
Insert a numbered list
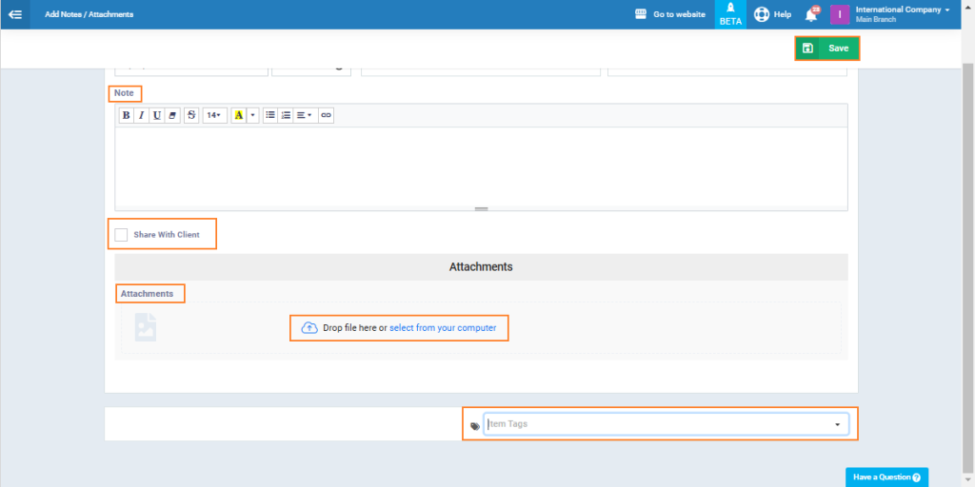(286, 115)
